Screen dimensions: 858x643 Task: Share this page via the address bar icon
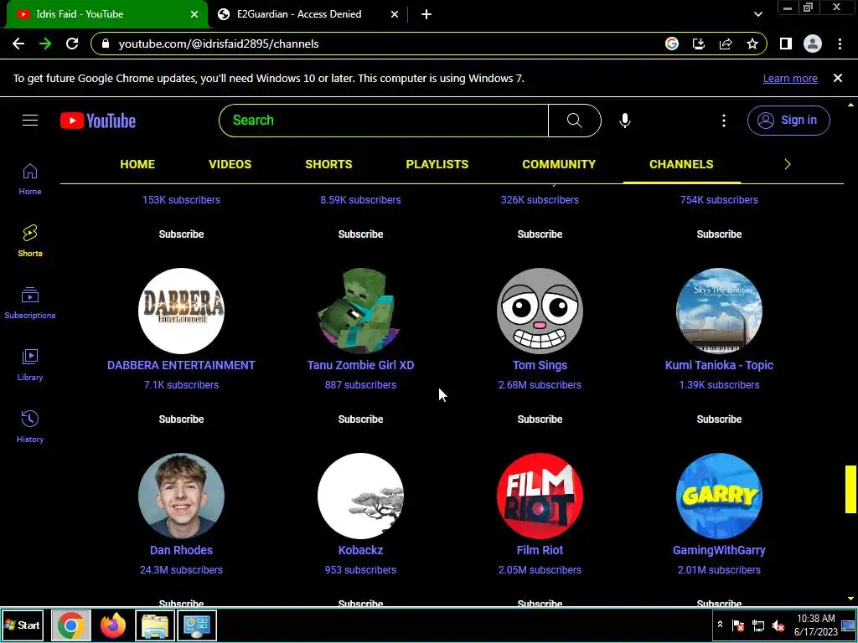(x=726, y=44)
